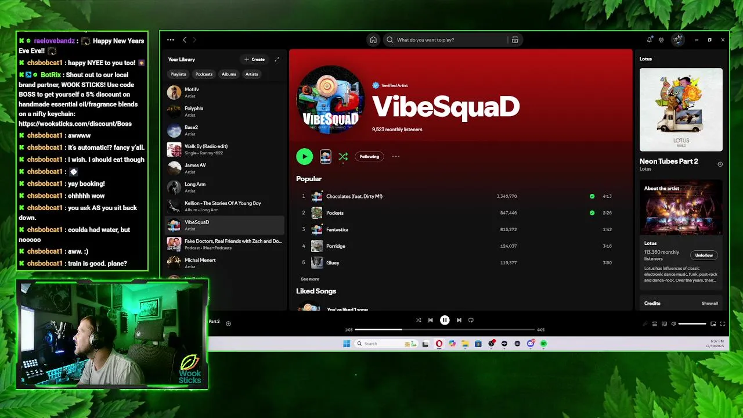Click Neon Tubes Part 2 title link
Image resolution: width=743 pixels, height=418 pixels.
point(669,161)
